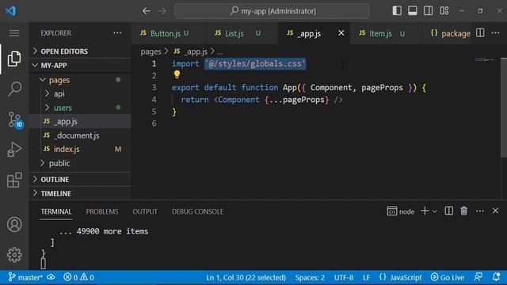Switch to the OUTPUT panel tab

click(x=145, y=211)
